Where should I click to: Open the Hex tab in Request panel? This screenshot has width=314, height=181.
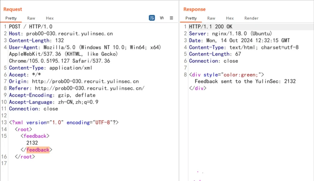(50, 18)
